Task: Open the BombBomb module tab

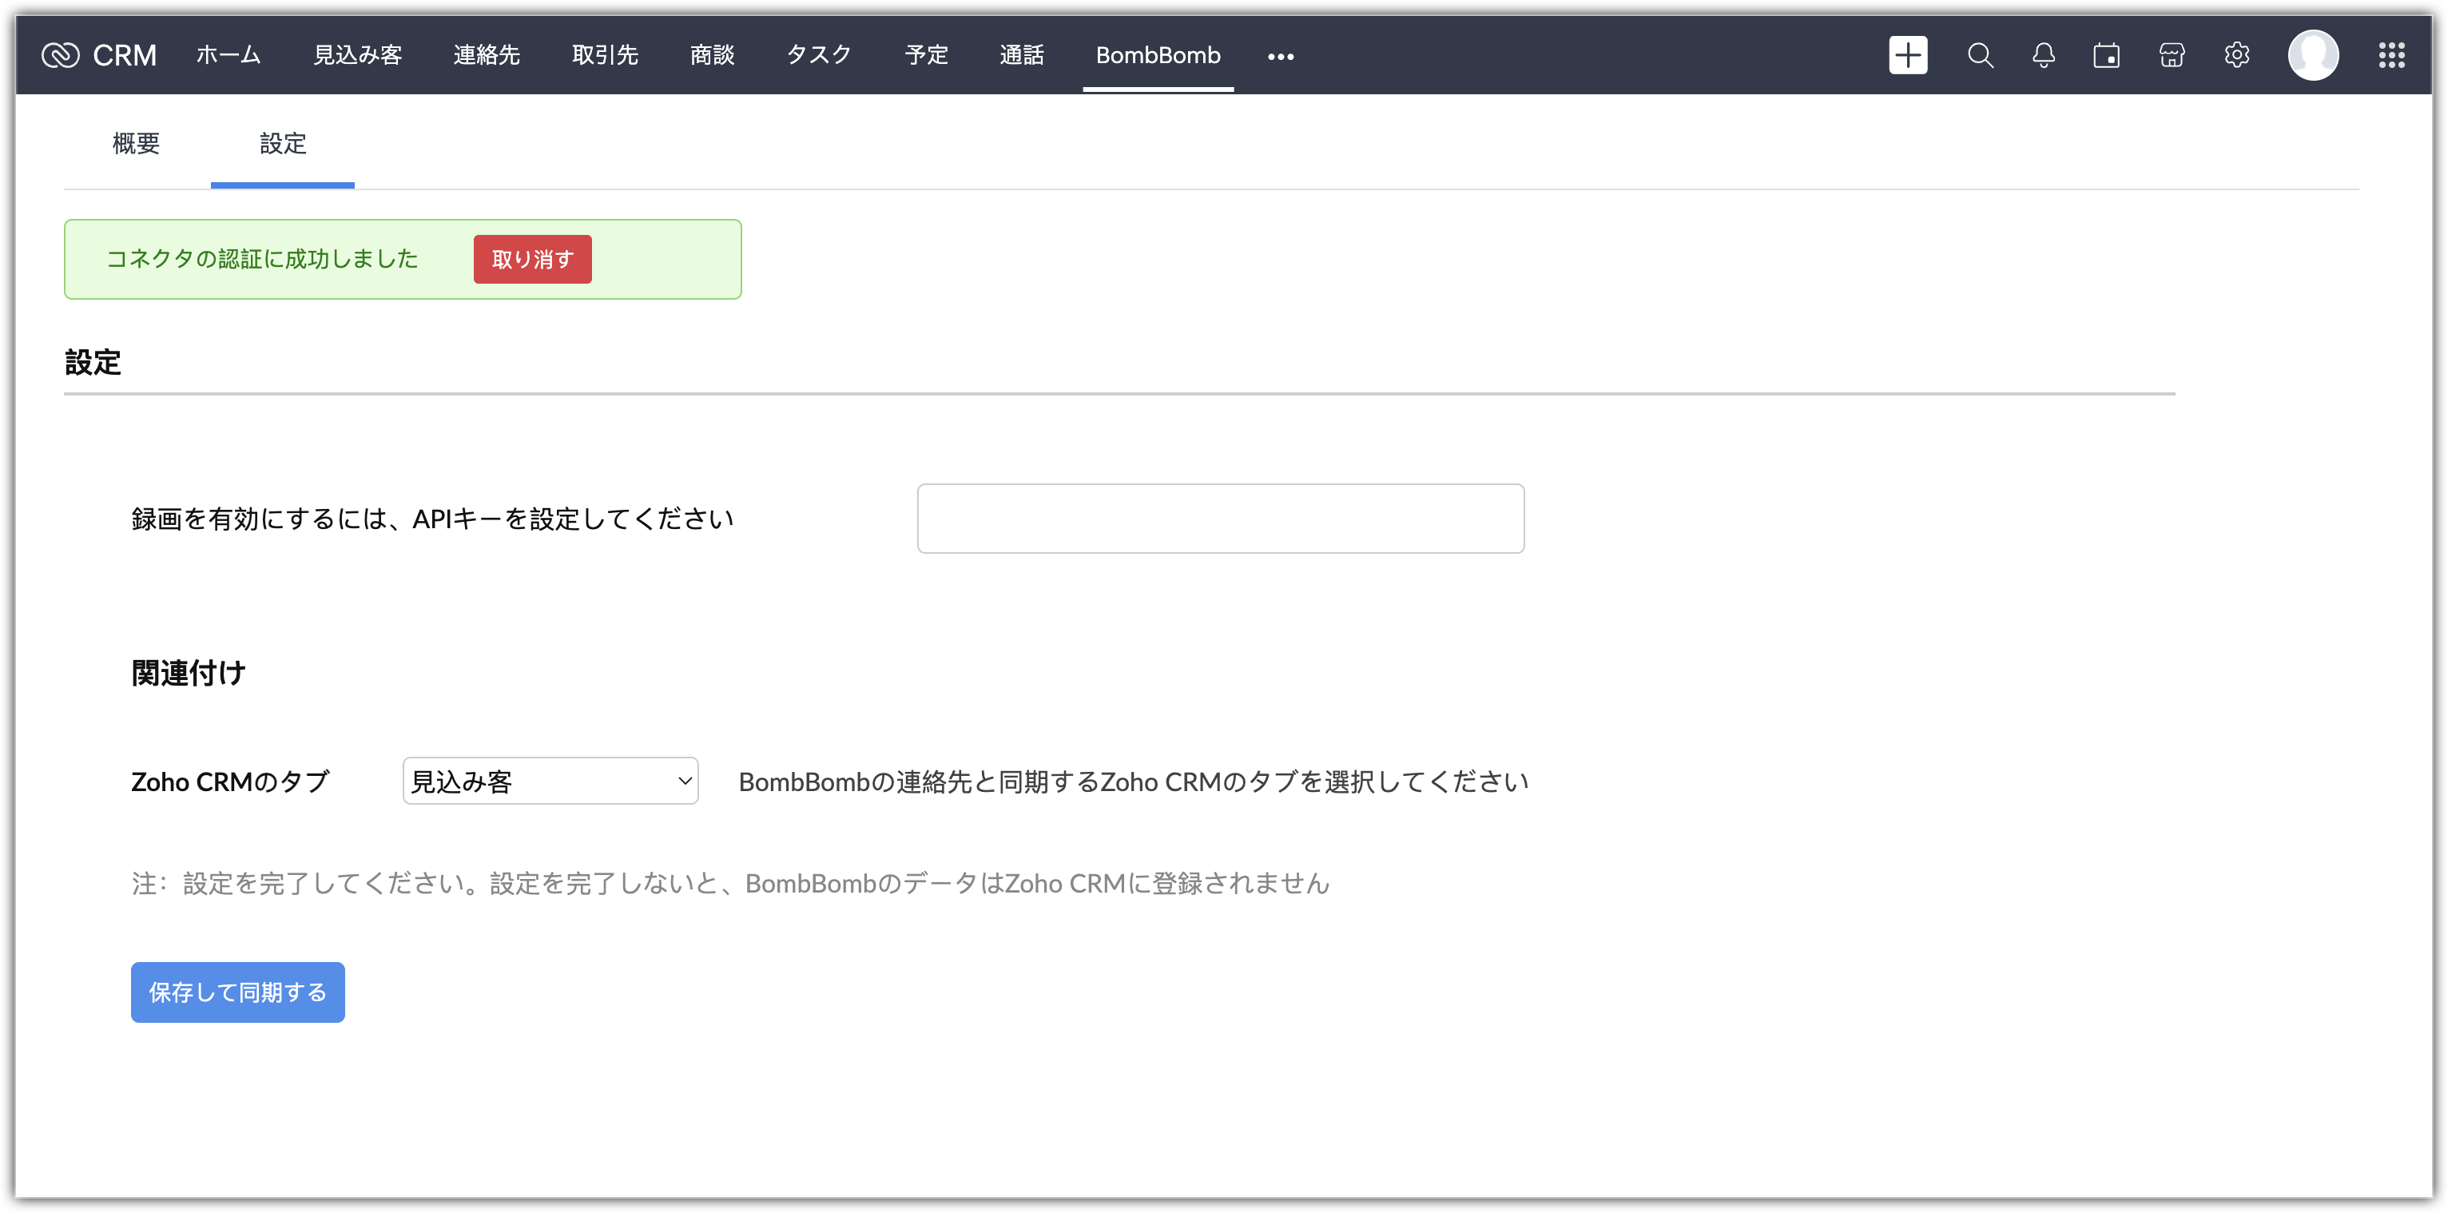Action: pos(1158,55)
